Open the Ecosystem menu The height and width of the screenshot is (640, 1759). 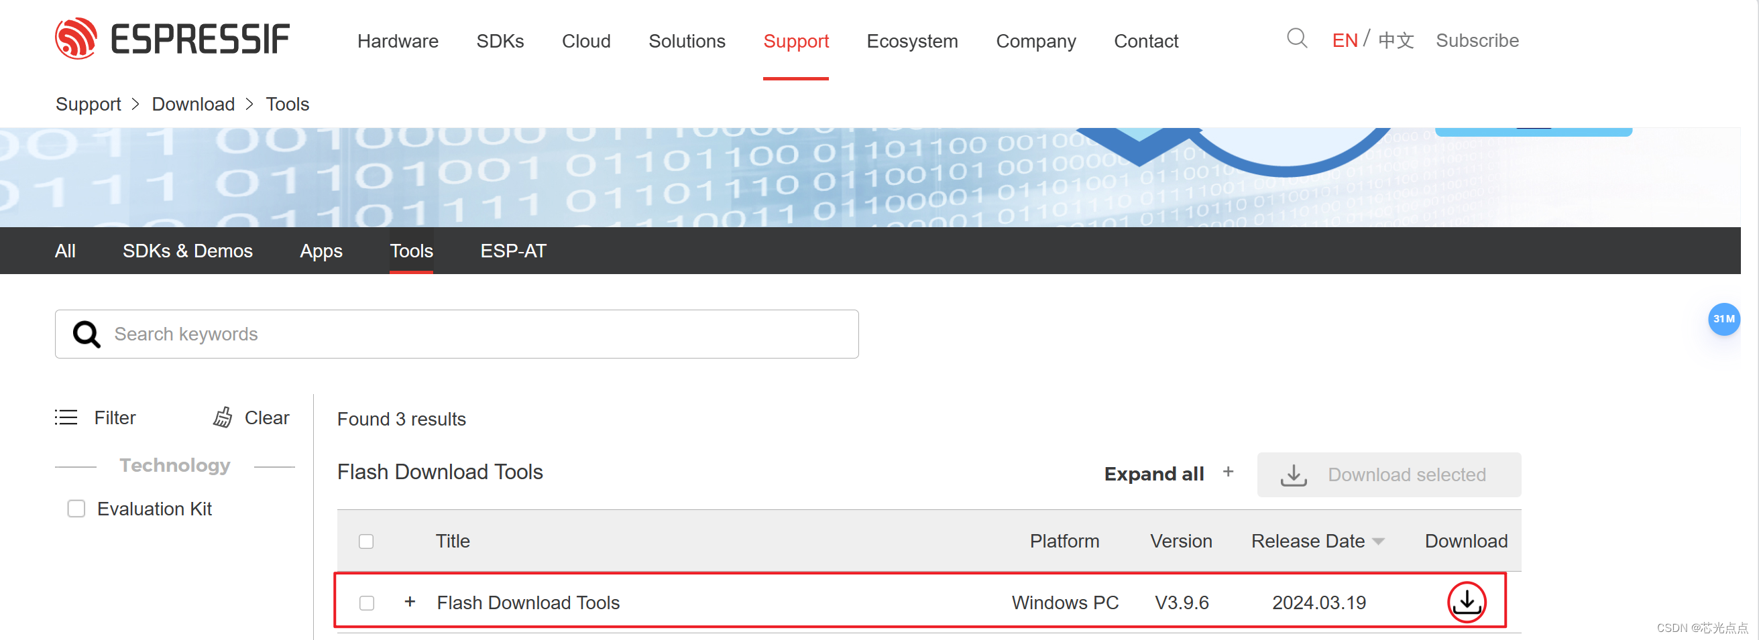(912, 41)
